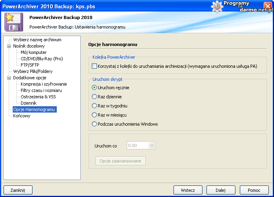The width and height of the screenshot is (274, 197).
Task: Click the Zamknij button
Action: pos(18,190)
